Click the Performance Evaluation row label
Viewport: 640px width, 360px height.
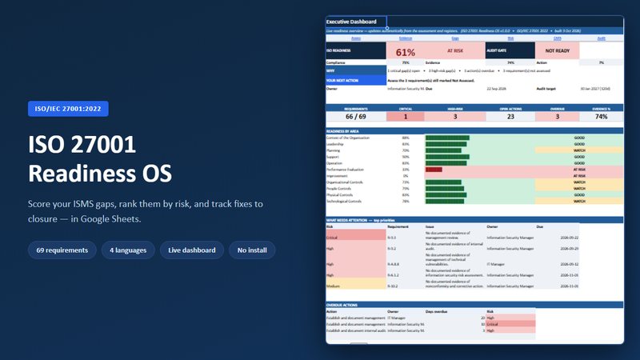pyautogui.click(x=345, y=170)
